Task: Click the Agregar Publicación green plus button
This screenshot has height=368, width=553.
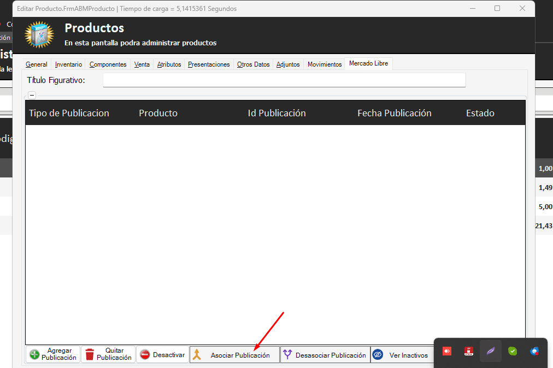Action: click(53, 354)
